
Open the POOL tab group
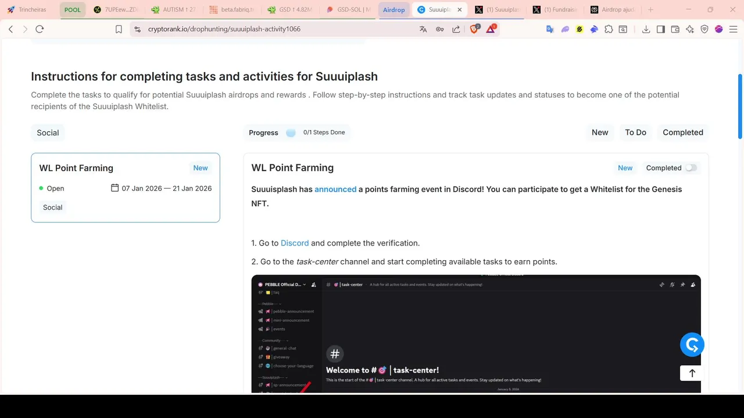pos(73,10)
